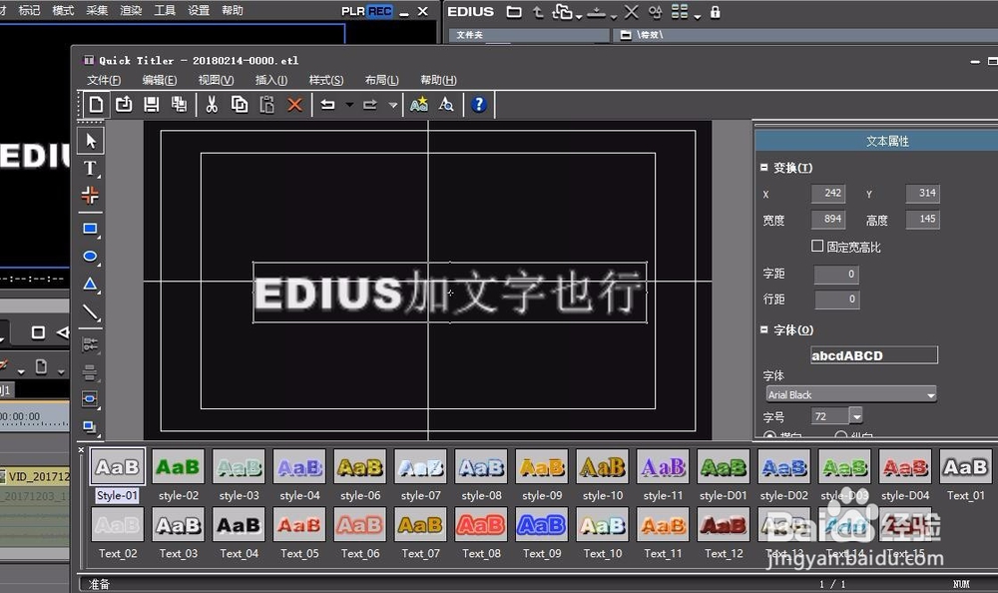Open the 视图(V) menu

point(216,80)
